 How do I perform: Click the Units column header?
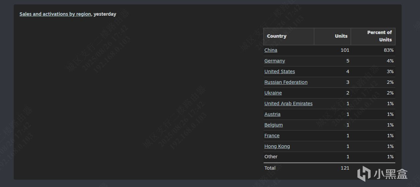(341, 36)
